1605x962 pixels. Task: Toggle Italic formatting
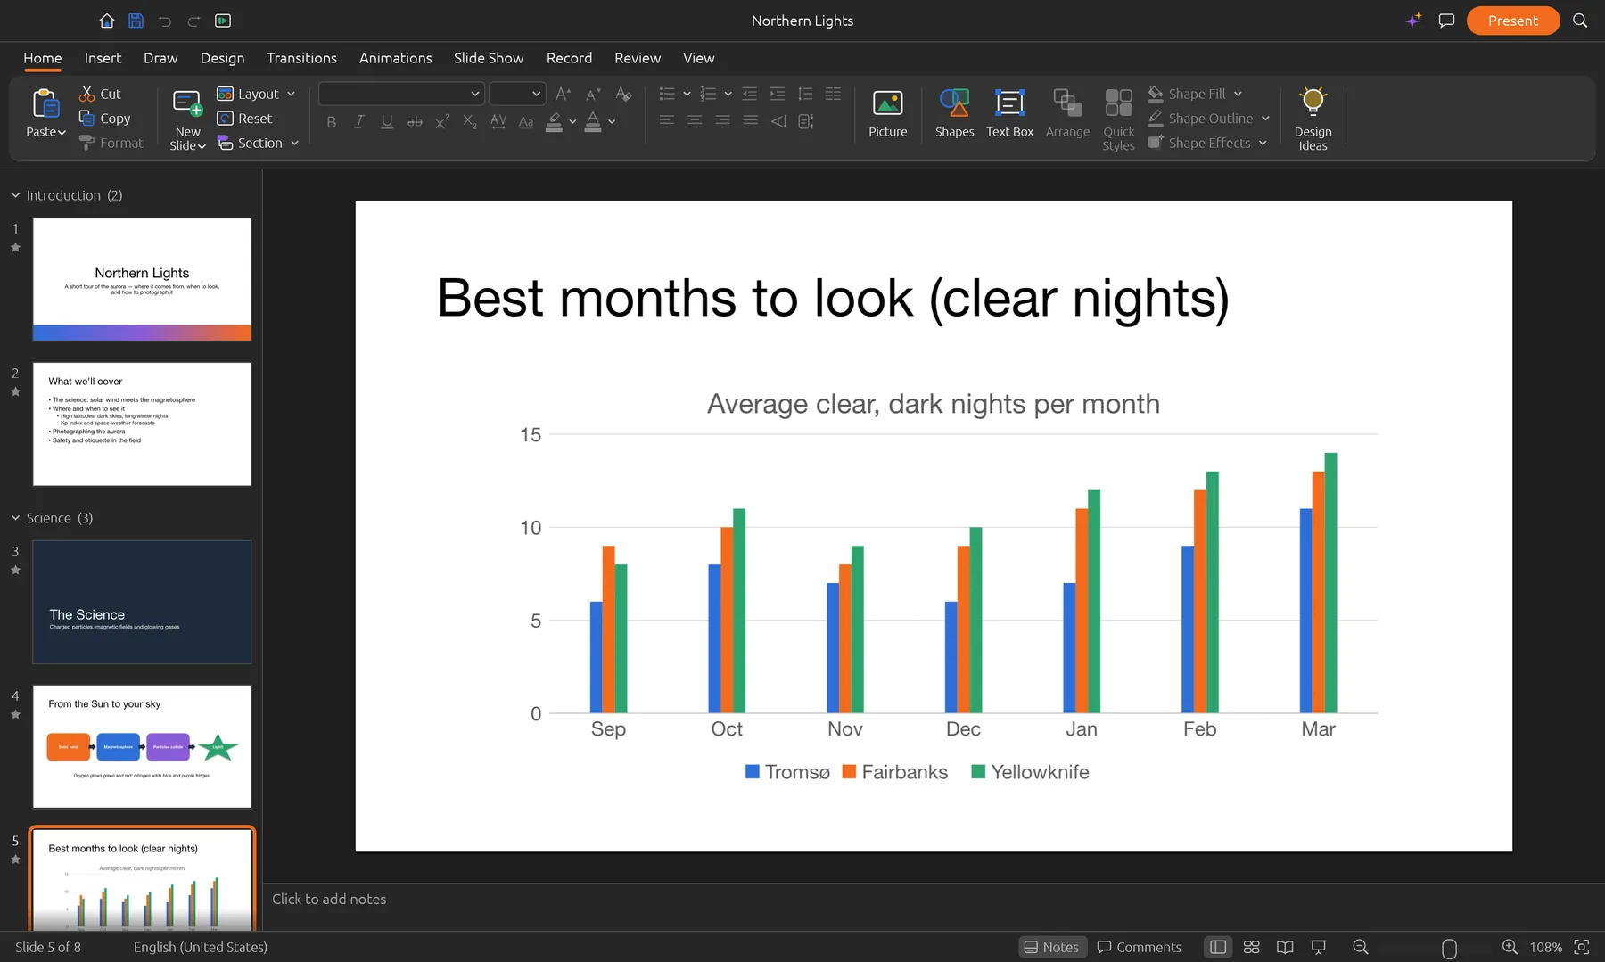358,122
